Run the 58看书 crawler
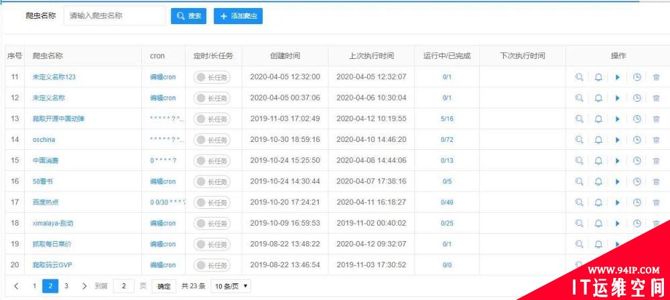This screenshot has height=300, width=670. click(x=618, y=181)
